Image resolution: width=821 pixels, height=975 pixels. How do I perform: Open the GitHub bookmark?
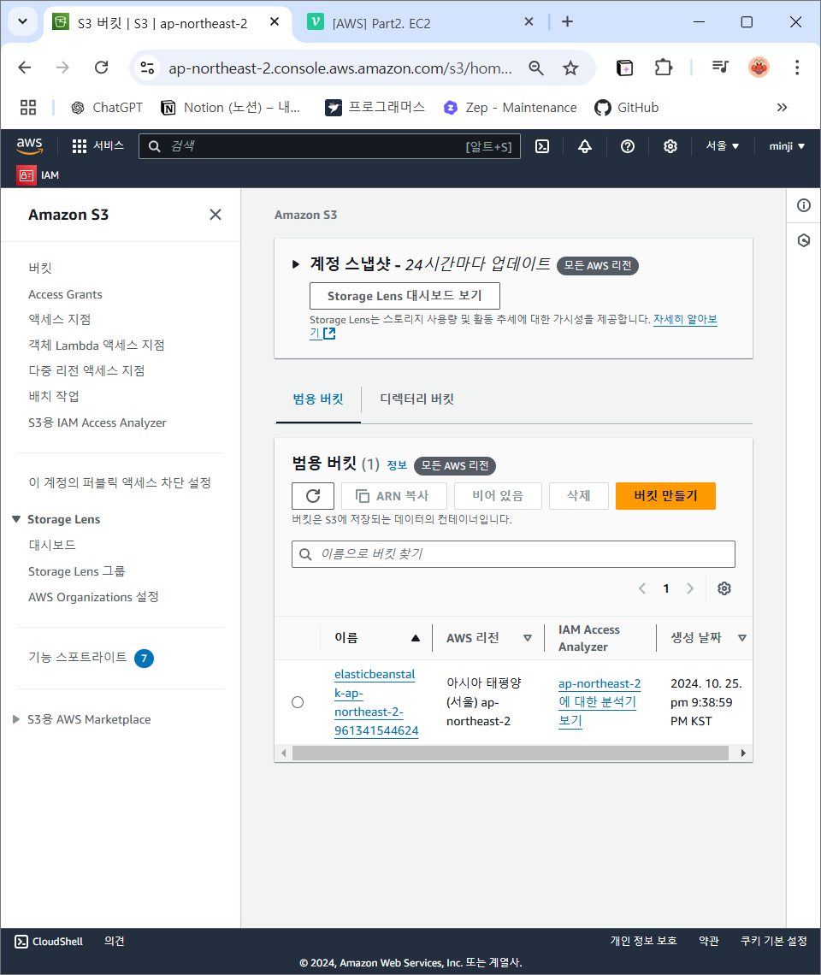point(626,108)
